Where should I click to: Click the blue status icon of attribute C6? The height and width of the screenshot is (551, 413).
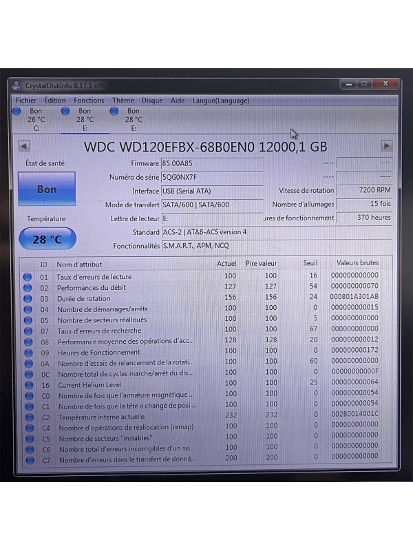(30, 450)
